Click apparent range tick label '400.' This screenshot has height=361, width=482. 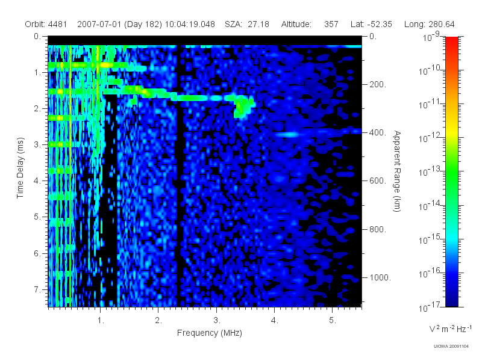(x=378, y=132)
